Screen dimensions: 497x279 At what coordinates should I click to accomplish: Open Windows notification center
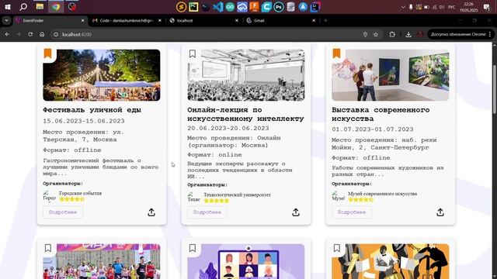tap(487, 7)
